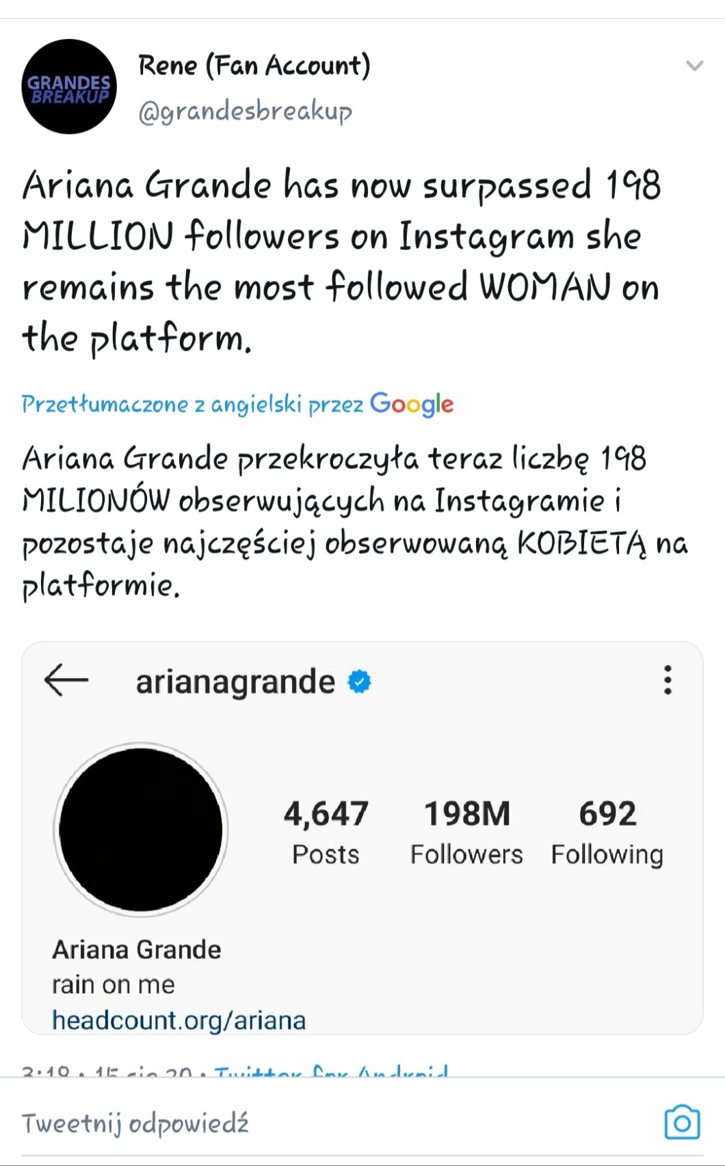The height and width of the screenshot is (1166, 725).
Task: Open the Twitter for Android source link
Action: 332,1071
